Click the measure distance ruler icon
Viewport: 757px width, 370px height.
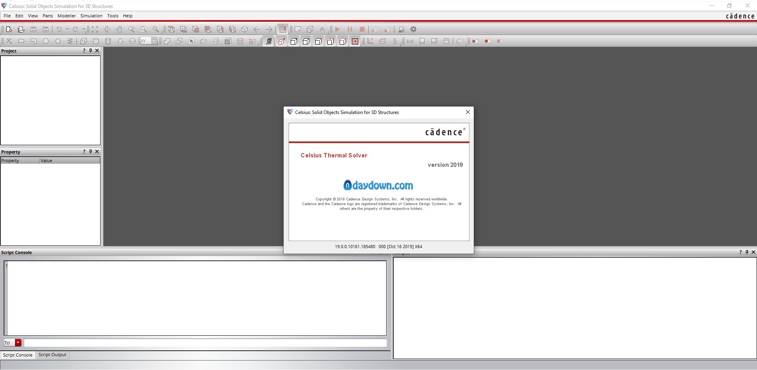click(410, 41)
